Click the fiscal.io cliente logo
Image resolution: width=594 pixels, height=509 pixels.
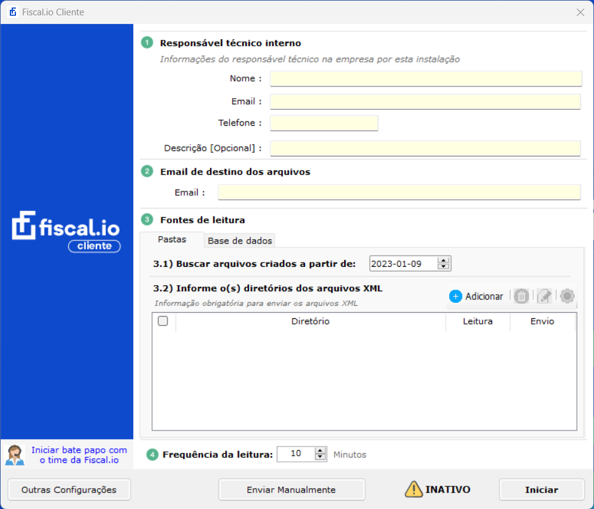point(66,231)
